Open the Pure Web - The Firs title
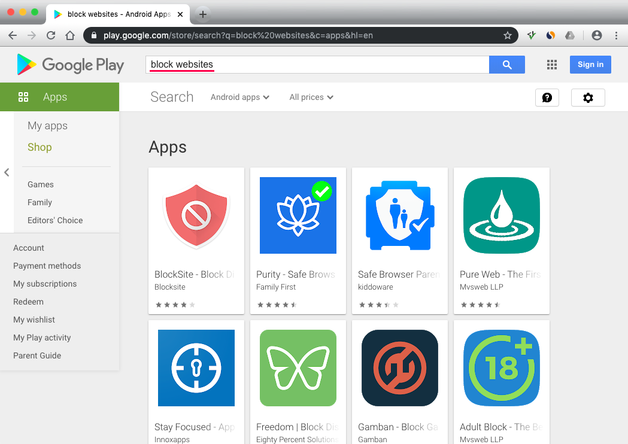This screenshot has width=628, height=444. tap(500, 274)
